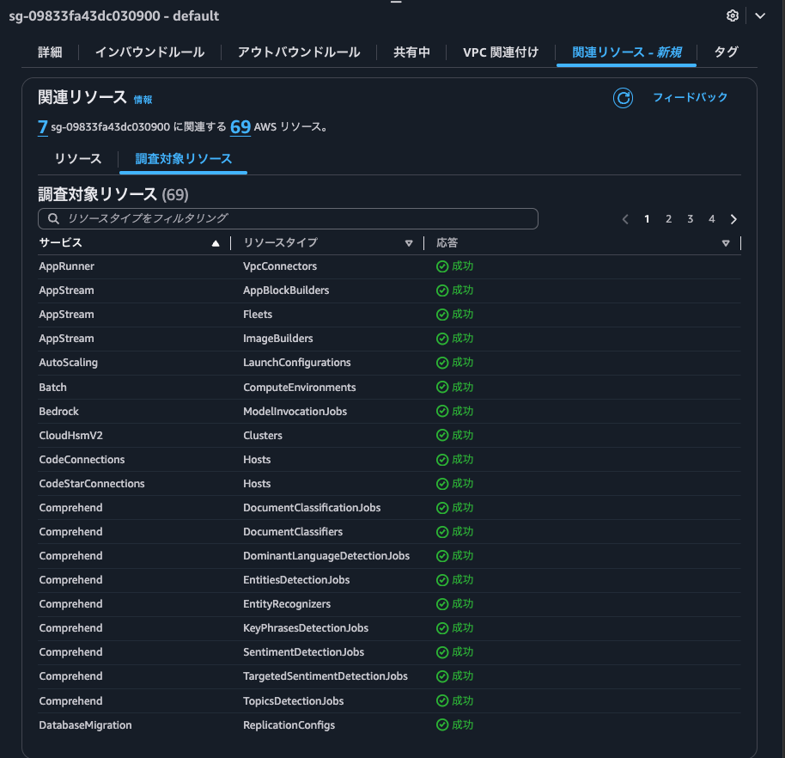Switch to the インバウンドルール tab
The width and height of the screenshot is (785, 758).
coord(149,52)
